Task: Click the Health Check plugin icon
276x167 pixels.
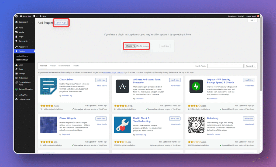Action: click(122, 125)
